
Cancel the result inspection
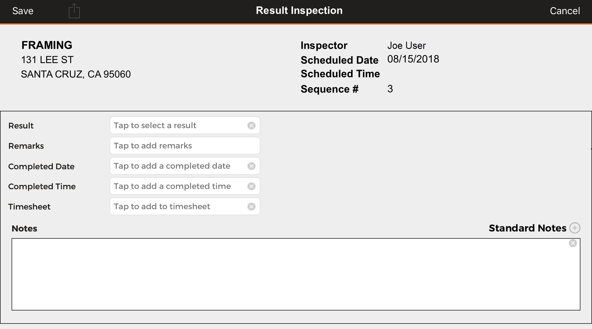(x=565, y=11)
